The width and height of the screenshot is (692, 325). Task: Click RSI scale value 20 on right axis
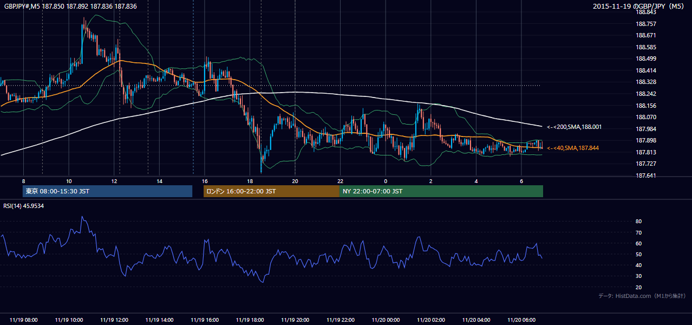638,287
